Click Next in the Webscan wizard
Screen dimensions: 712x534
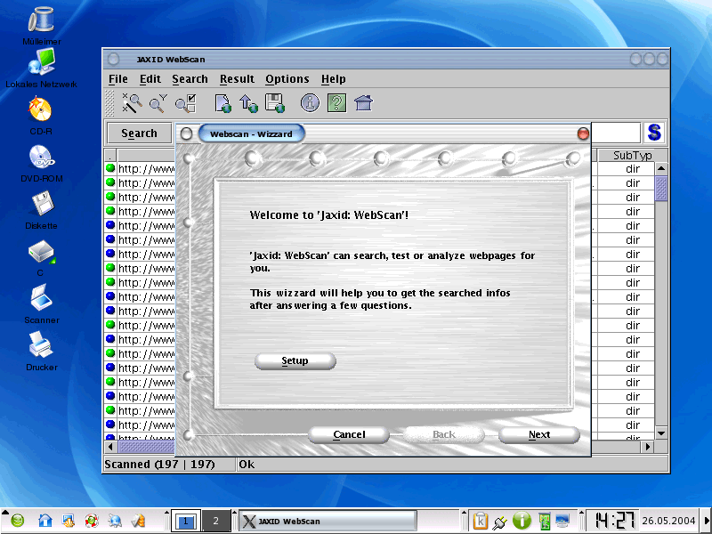(539, 434)
